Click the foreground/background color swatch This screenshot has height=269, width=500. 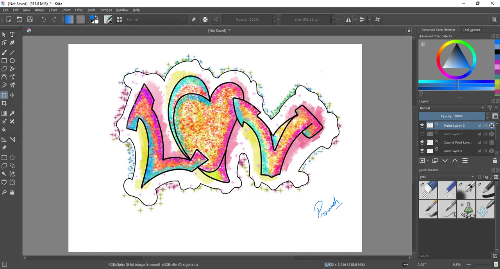pos(94,19)
